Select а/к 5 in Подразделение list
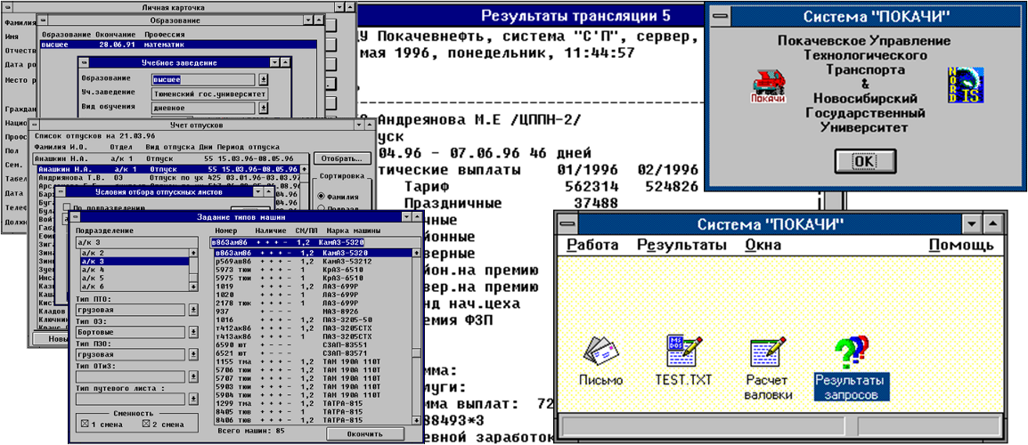This screenshot has width=1028, height=445. tap(135, 278)
